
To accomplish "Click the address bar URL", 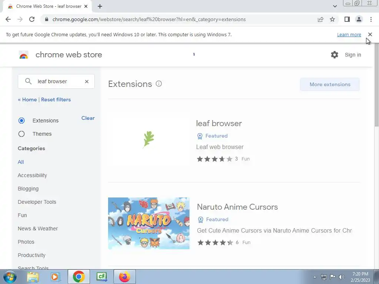I will pos(149,19).
